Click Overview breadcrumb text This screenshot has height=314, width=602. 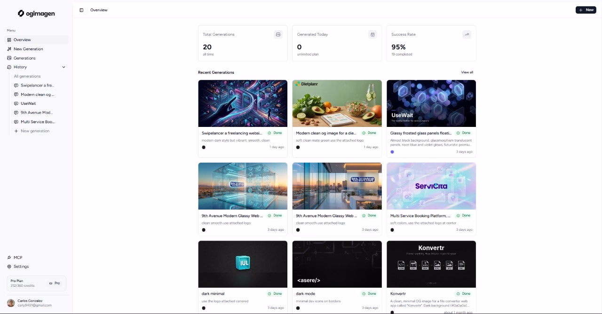pyautogui.click(x=99, y=10)
